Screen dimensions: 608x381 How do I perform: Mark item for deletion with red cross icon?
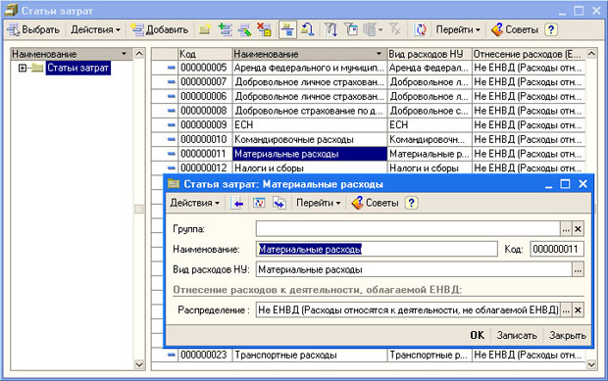(x=265, y=29)
